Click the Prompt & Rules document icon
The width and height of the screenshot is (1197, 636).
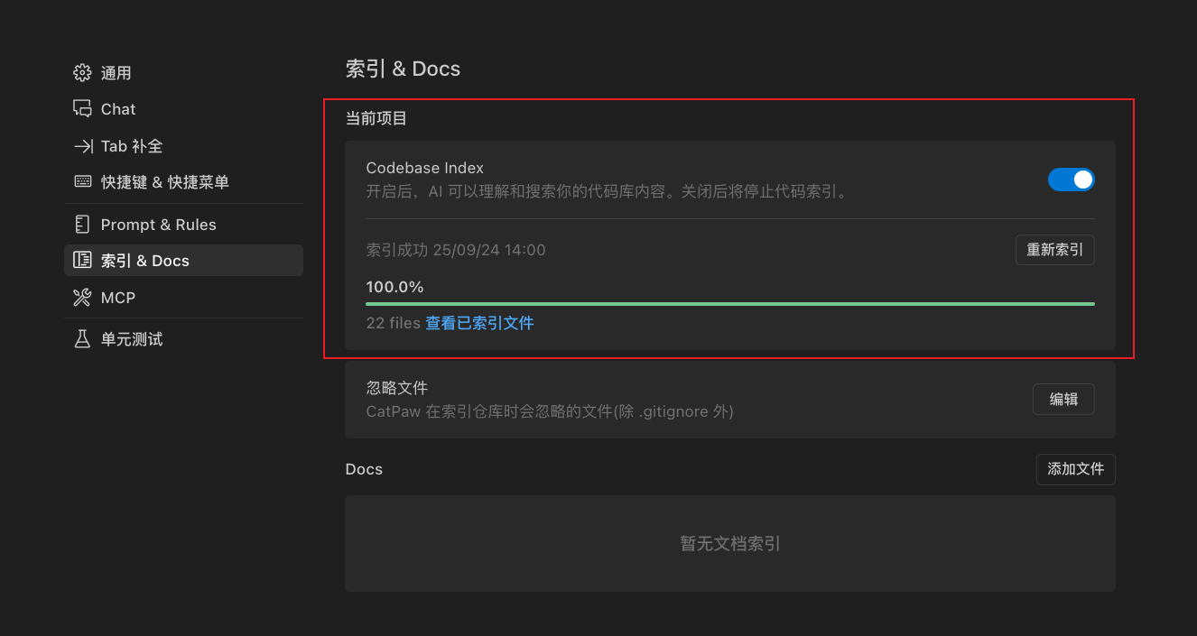point(82,225)
